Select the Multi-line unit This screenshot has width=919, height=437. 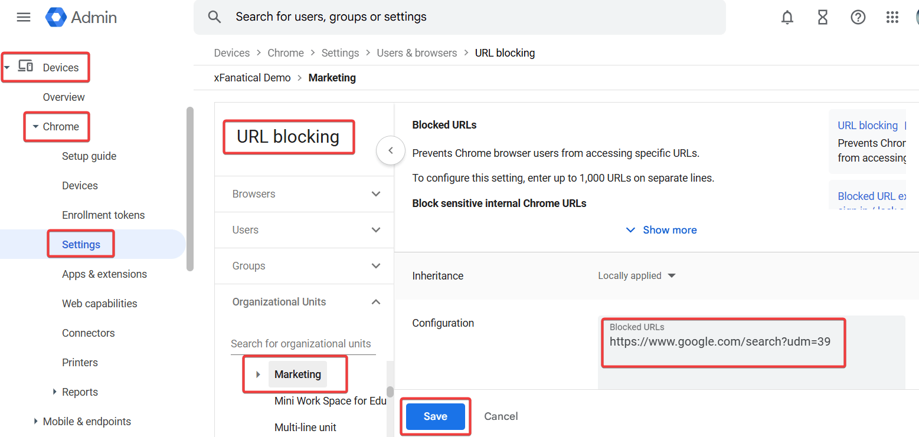pos(305,427)
